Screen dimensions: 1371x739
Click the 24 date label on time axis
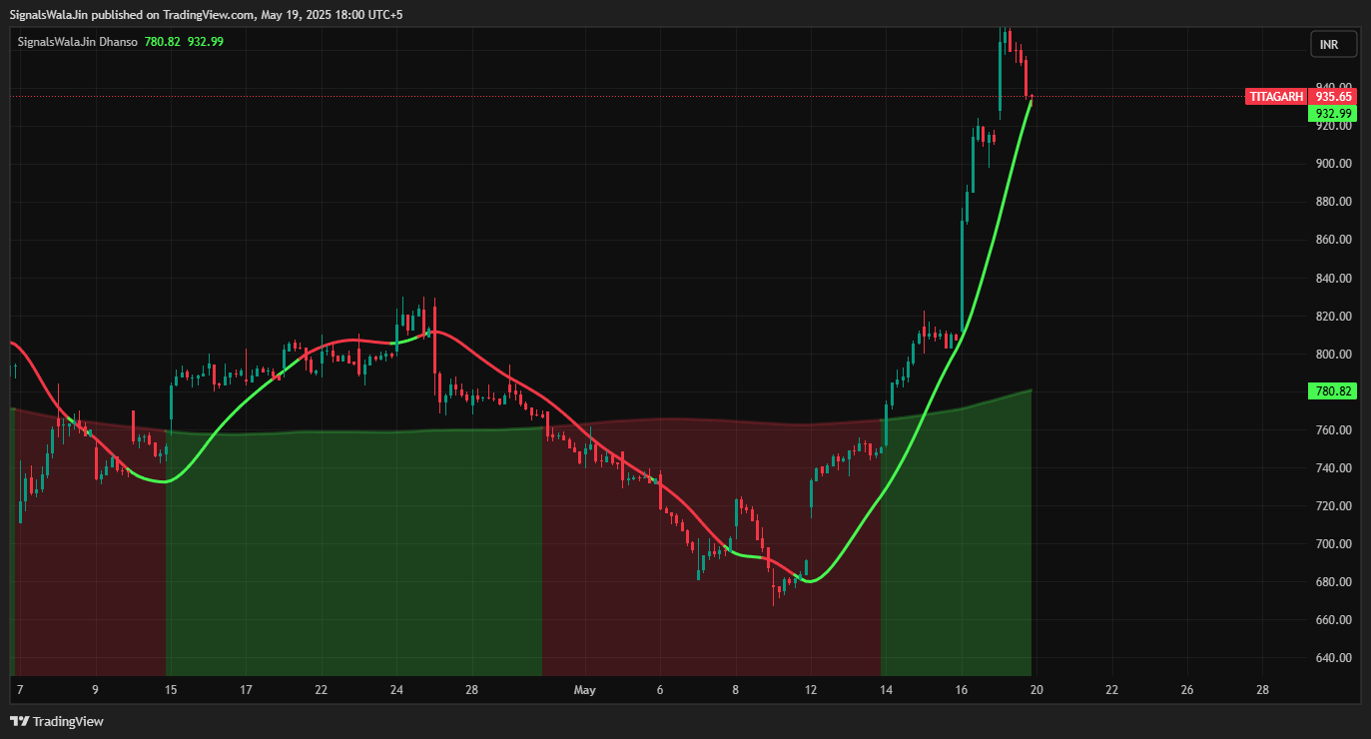tap(396, 690)
